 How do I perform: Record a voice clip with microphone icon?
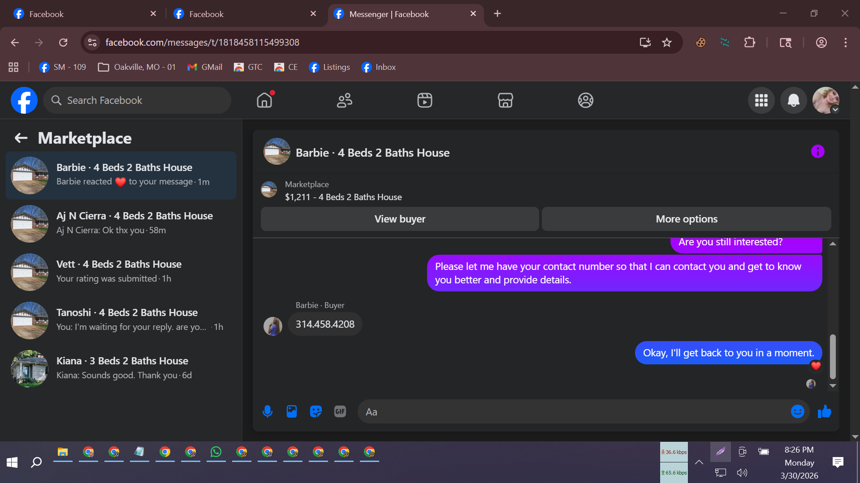coord(268,411)
